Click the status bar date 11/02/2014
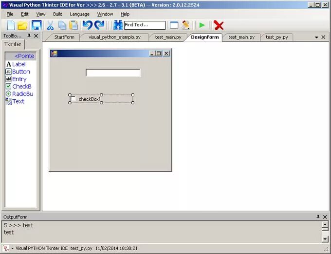Screen dimensions: 331x254 pos(107,248)
